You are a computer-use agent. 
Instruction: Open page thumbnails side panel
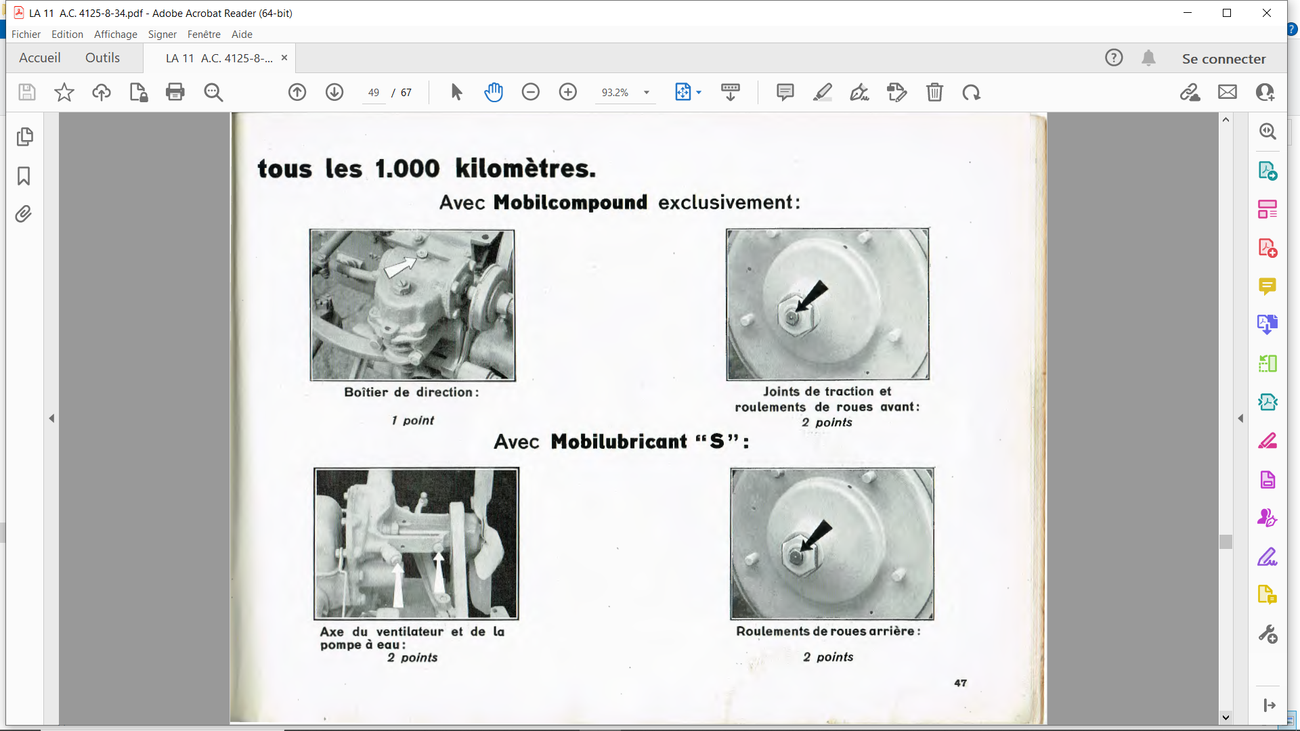tap(24, 137)
